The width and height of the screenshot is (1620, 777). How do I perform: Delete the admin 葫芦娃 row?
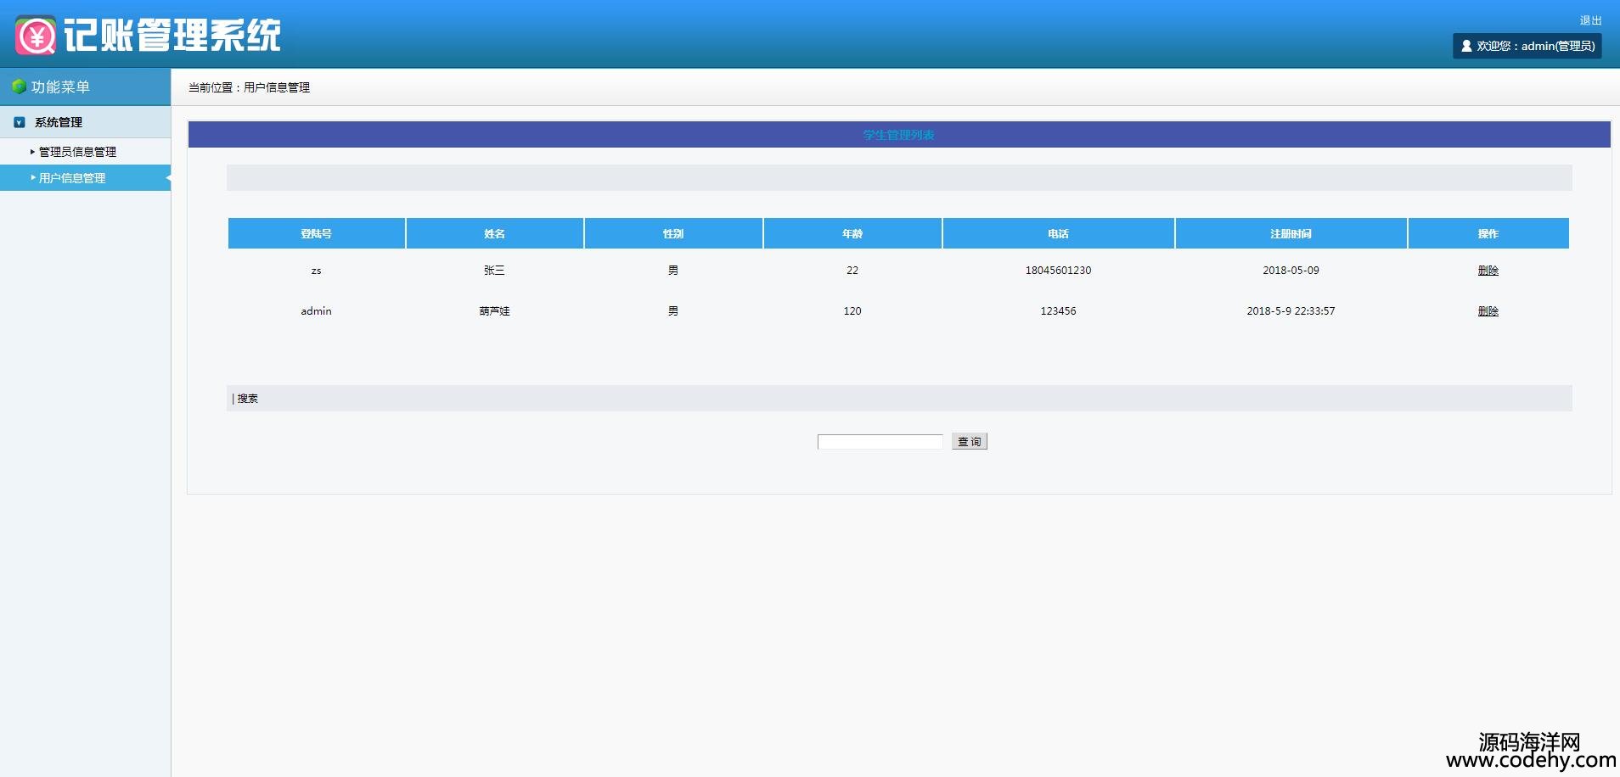point(1488,311)
